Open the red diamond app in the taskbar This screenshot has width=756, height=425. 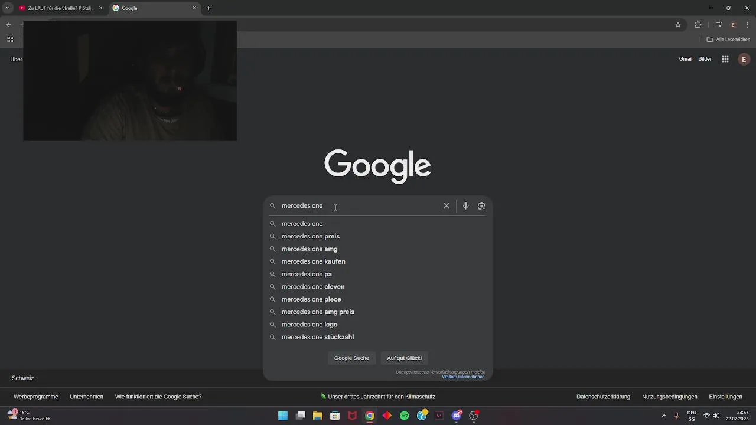tap(387, 416)
